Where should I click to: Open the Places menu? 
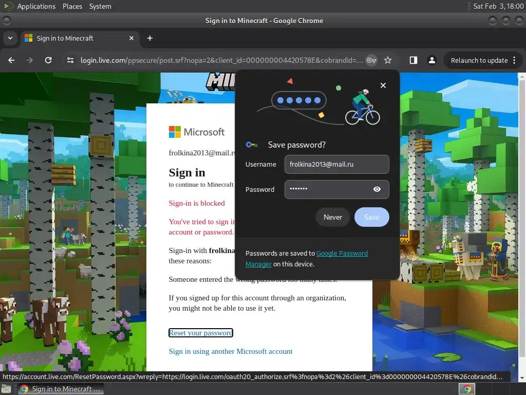point(72,6)
